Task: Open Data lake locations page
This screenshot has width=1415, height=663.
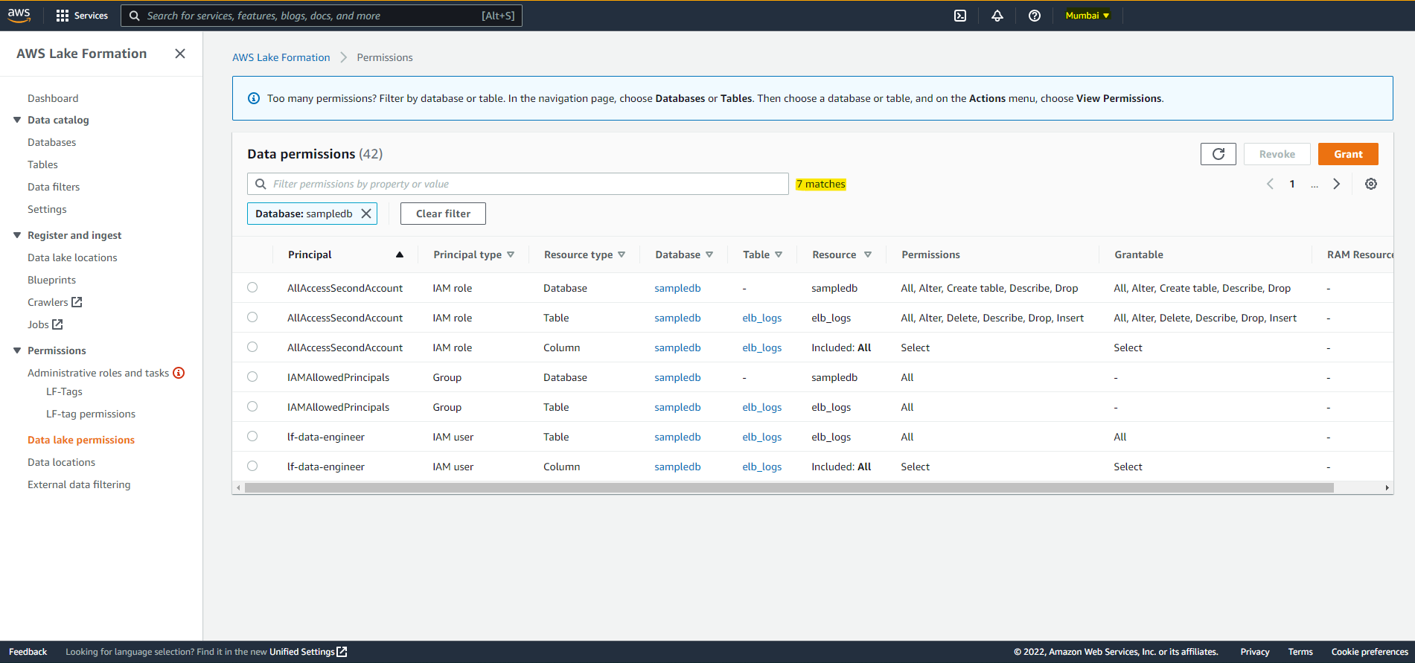Action: (72, 257)
